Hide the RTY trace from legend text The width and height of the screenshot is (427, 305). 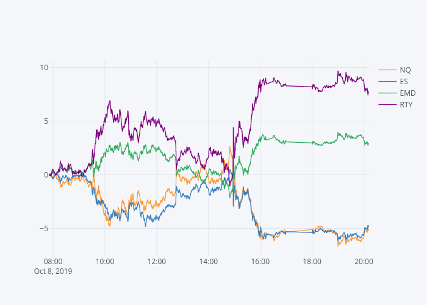pyautogui.click(x=406, y=105)
